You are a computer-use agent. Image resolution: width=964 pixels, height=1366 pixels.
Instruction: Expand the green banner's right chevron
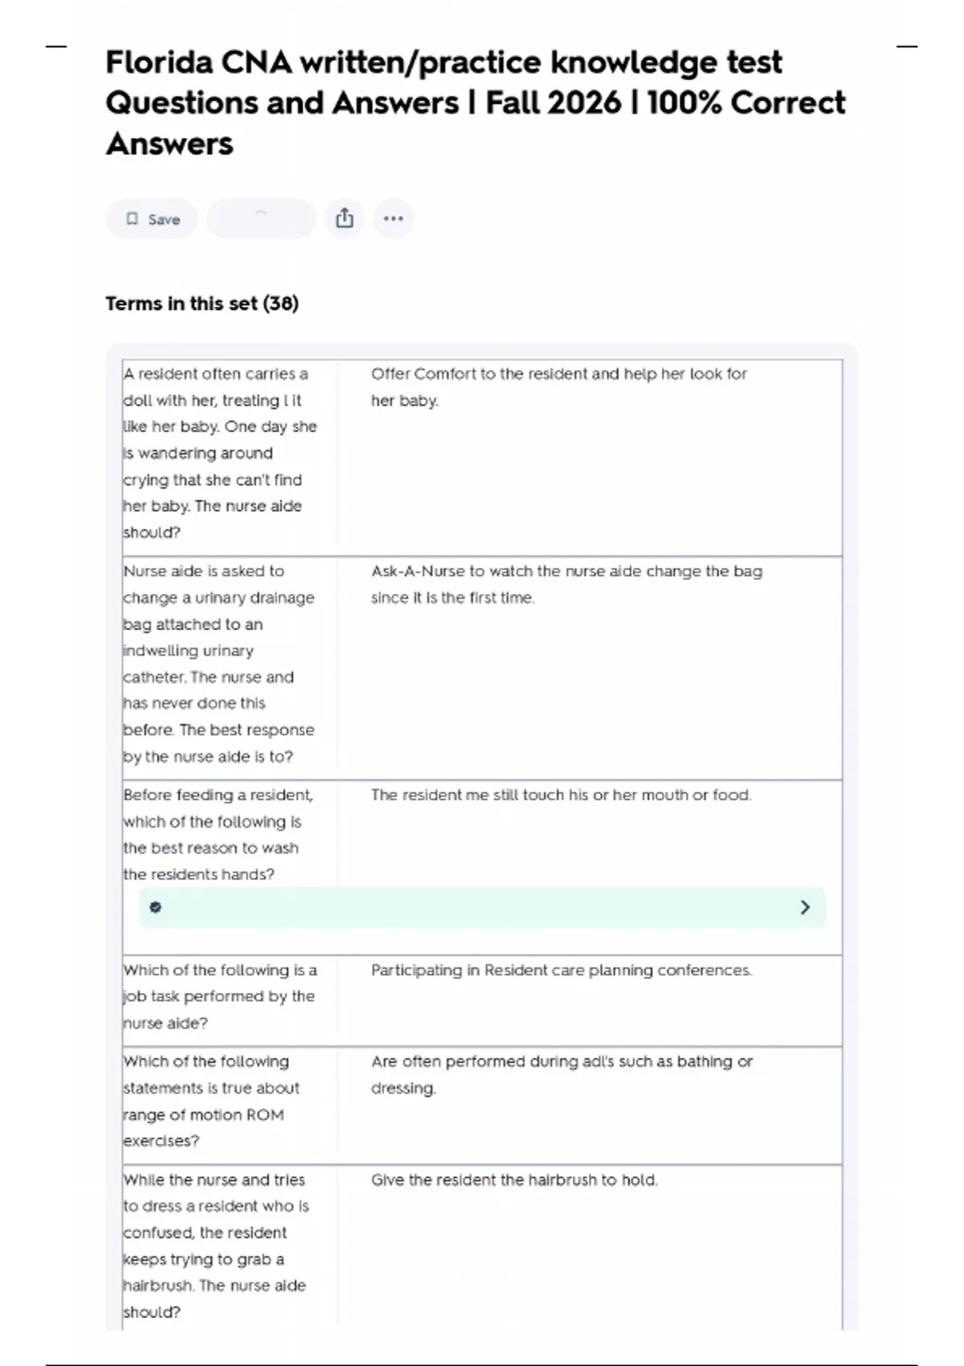805,907
